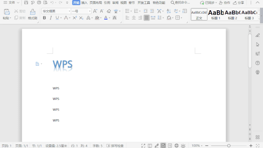Open the 页面布局 ribbon tab
263x148 pixels.
(96, 3)
